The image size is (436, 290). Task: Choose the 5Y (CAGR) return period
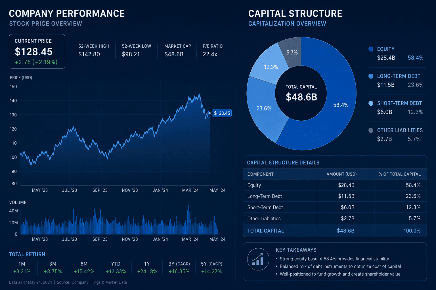[211, 268]
